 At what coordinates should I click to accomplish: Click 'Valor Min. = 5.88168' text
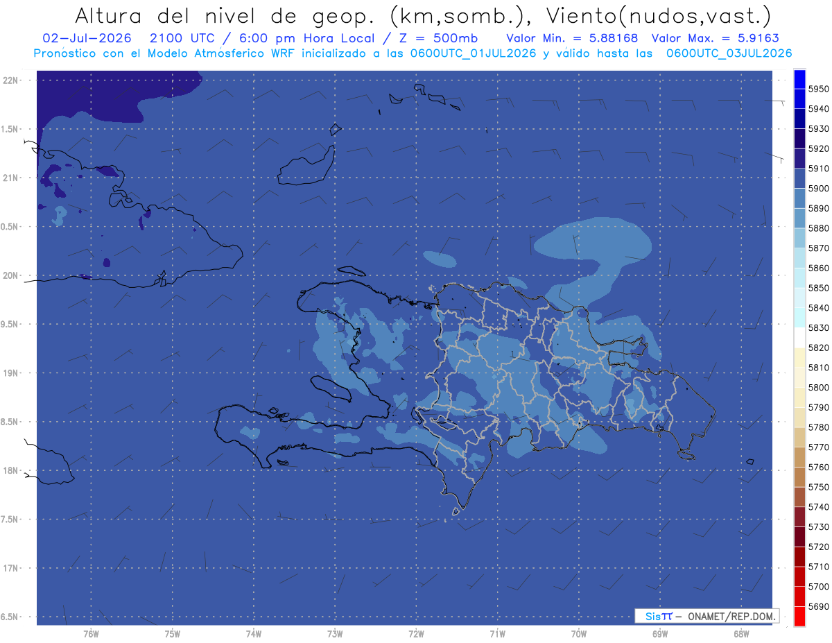coord(572,38)
